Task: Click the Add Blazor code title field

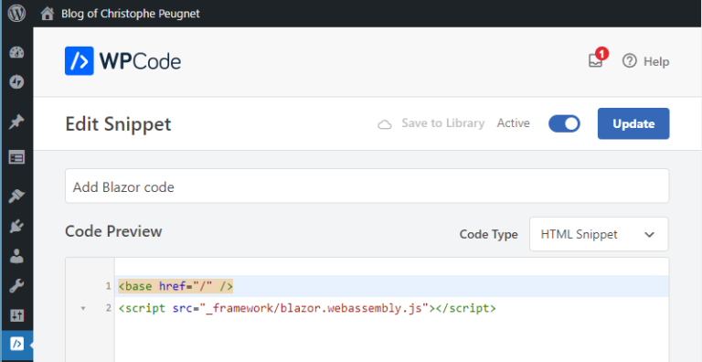Action: point(367,186)
